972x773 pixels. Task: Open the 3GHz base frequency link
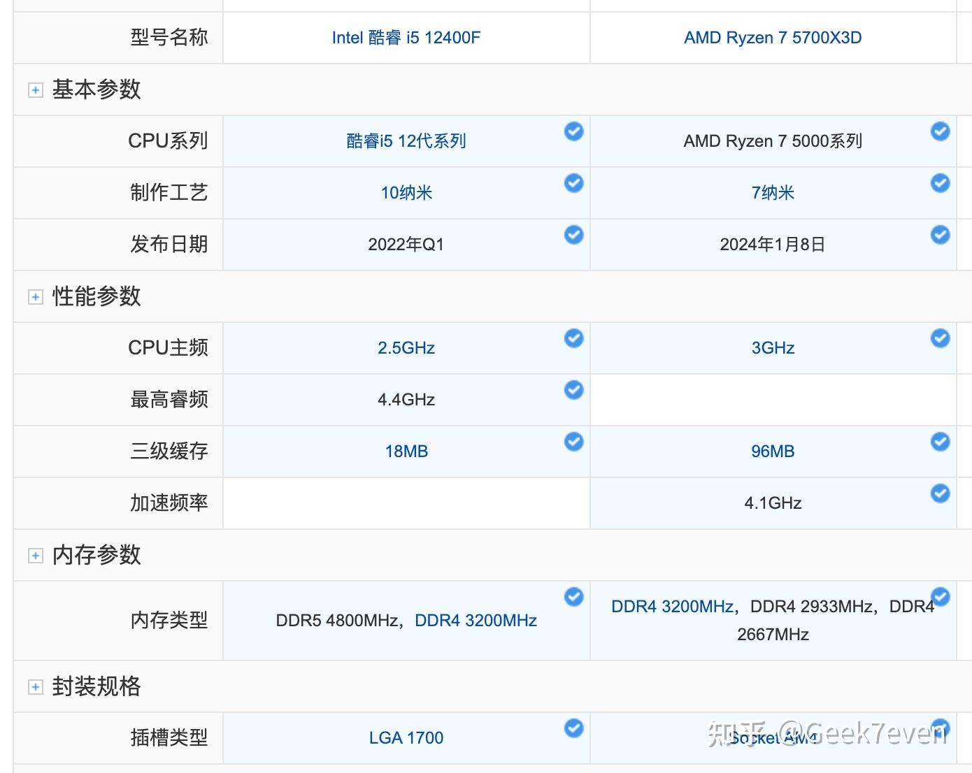pos(773,348)
